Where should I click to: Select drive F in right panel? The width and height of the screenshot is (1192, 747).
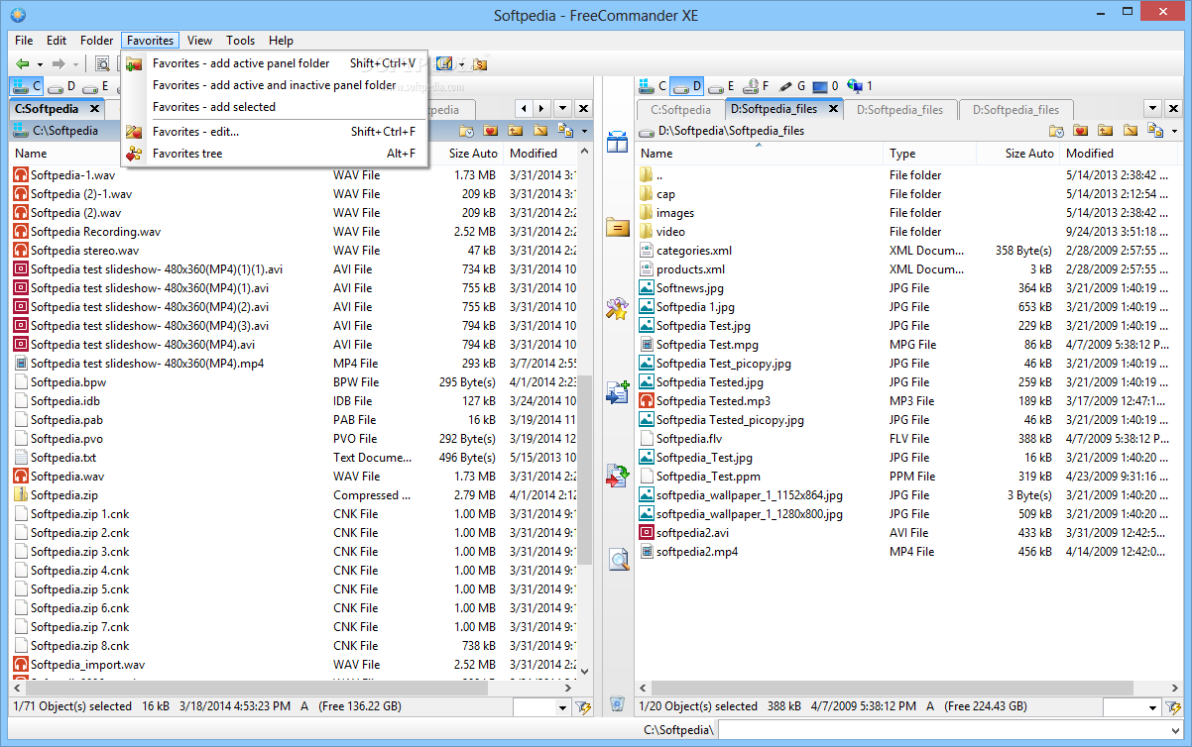point(757,86)
